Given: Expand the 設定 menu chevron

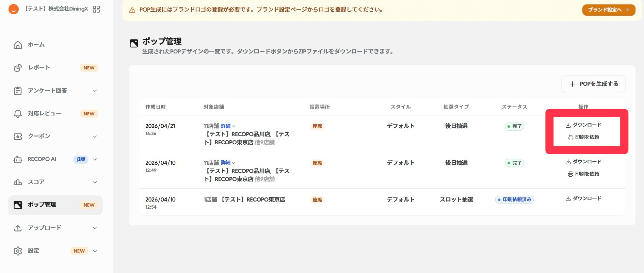Looking at the screenshot, I should pos(95,251).
